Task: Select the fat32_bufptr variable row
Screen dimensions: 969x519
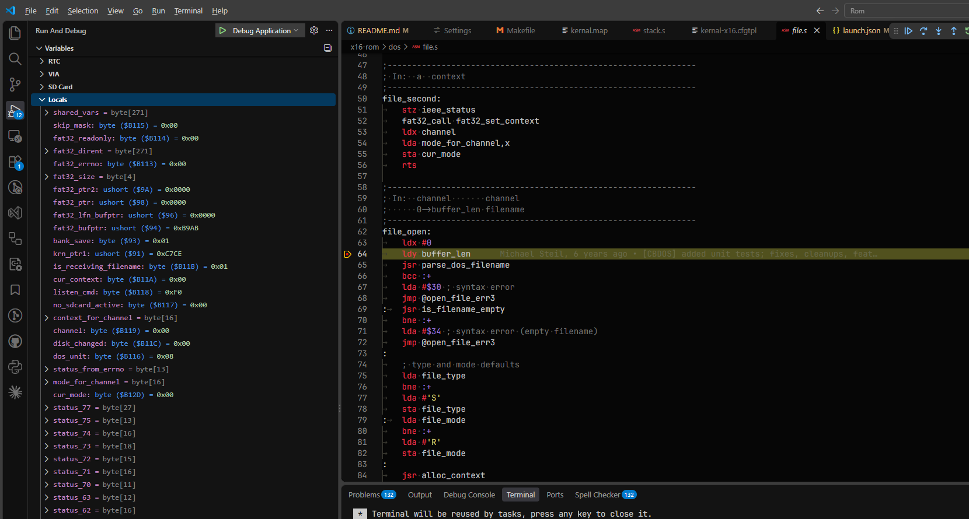Action: 183,228
